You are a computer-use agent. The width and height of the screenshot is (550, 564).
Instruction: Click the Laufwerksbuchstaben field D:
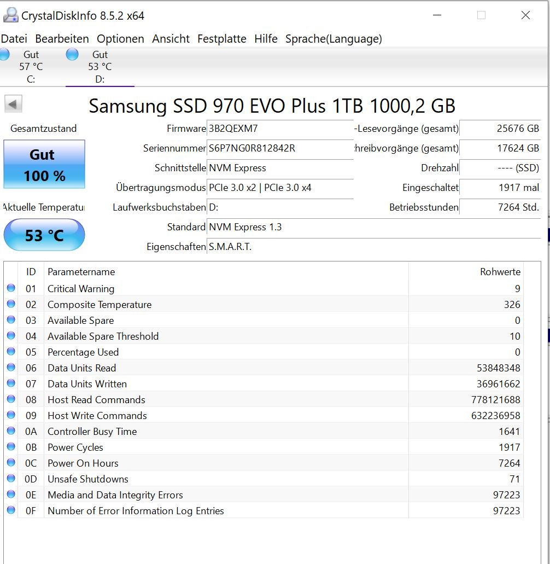pyautogui.click(x=280, y=207)
